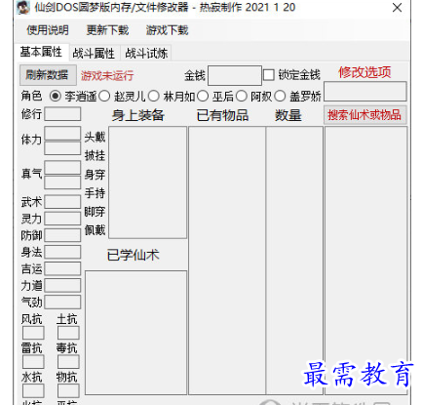Click the 搜索仙术或物品 button
422x405 pixels.
click(x=364, y=115)
